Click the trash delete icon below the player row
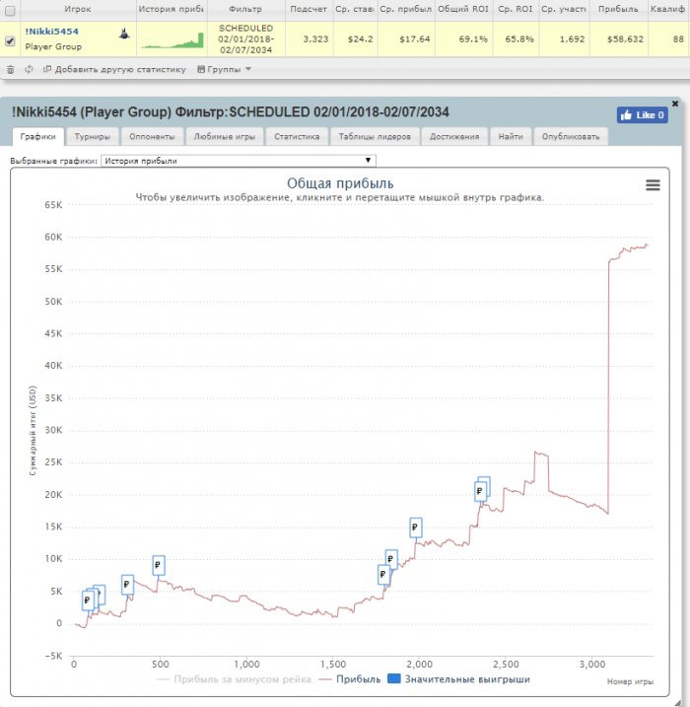 pyautogui.click(x=10, y=70)
